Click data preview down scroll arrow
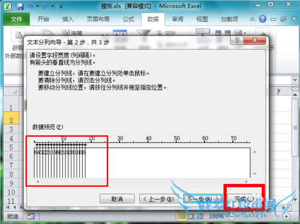Viewport: 300px width, 224px height. point(255,174)
